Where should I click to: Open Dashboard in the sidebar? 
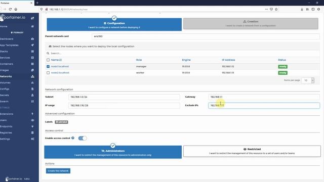coord(7,39)
